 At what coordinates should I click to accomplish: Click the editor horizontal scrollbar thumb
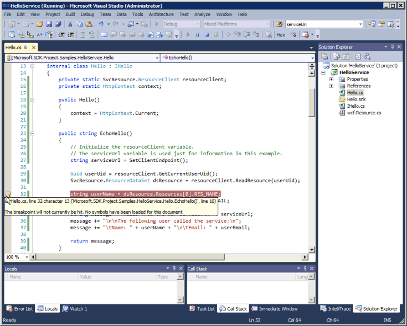point(130,257)
